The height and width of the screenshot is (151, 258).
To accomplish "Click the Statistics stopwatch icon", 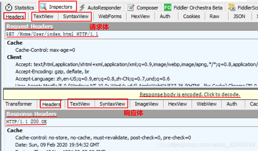I will tap(9, 8).
